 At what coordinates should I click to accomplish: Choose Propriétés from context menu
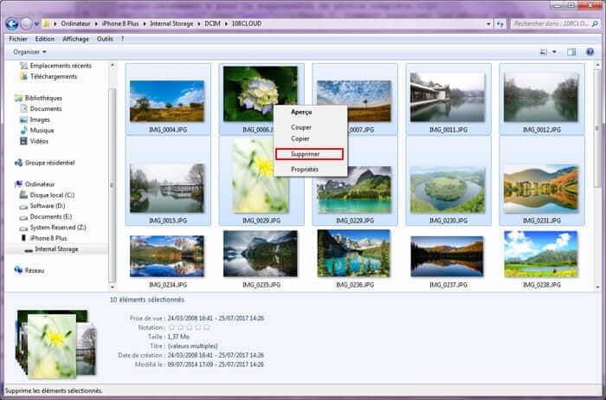click(305, 169)
